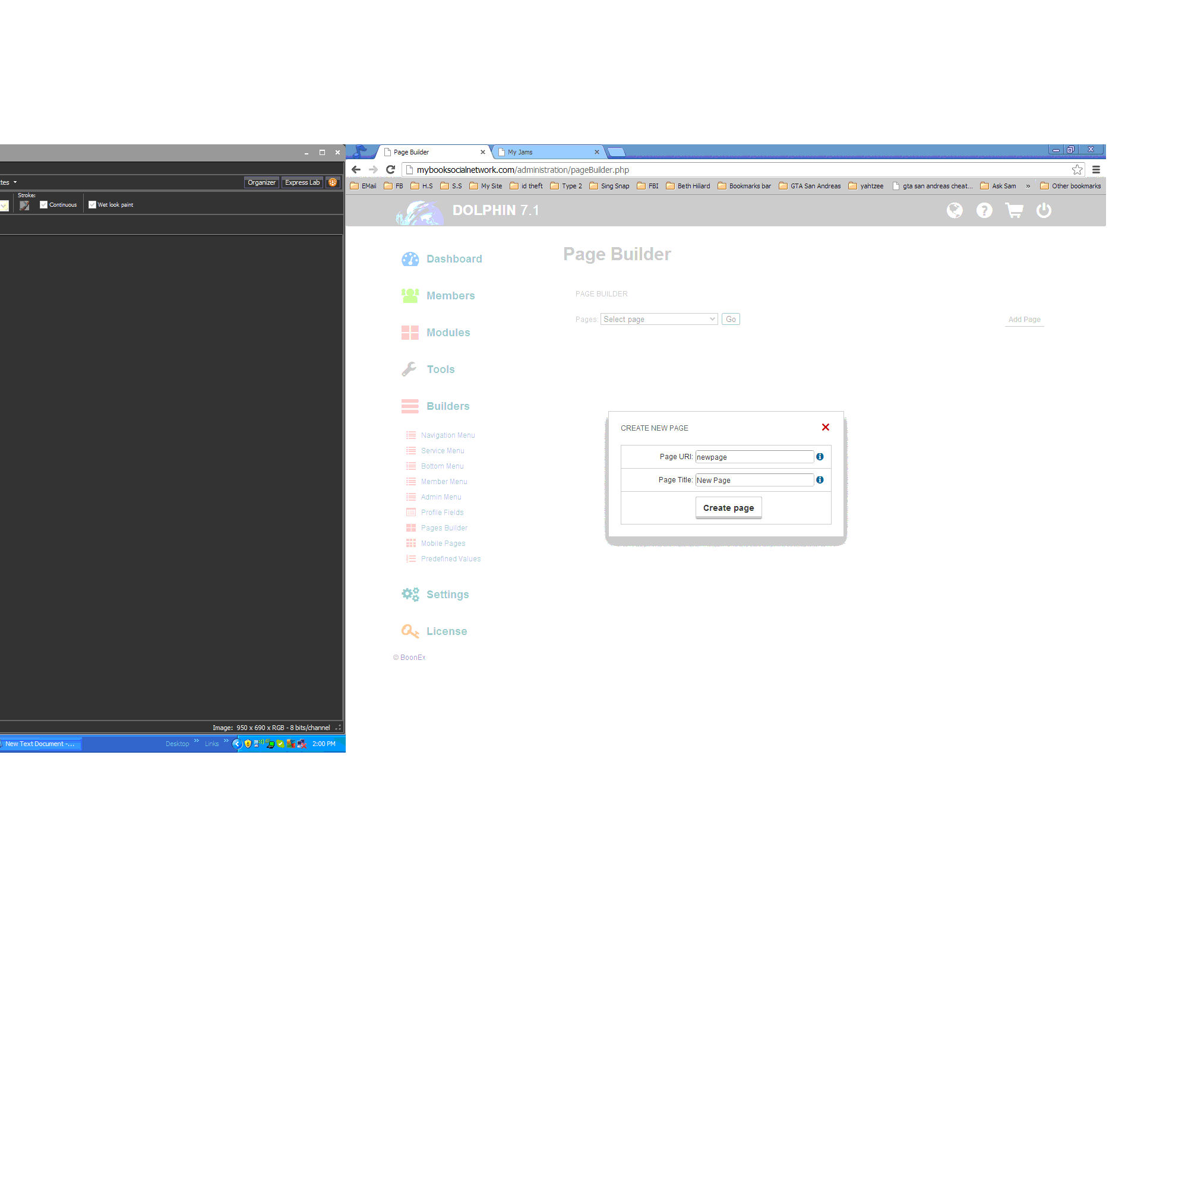The height and width of the screenshot is (1188, 1188).
Task: Open the shopping cart icon in header
Action: click(x=1014, y=211)
